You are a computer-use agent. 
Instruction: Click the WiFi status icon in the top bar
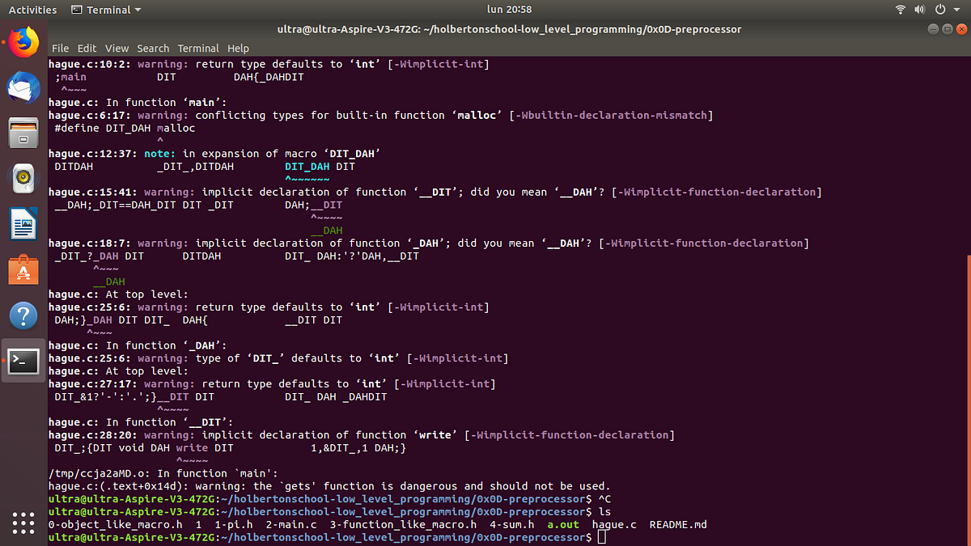pyautogui.click(x=901, y=10)
